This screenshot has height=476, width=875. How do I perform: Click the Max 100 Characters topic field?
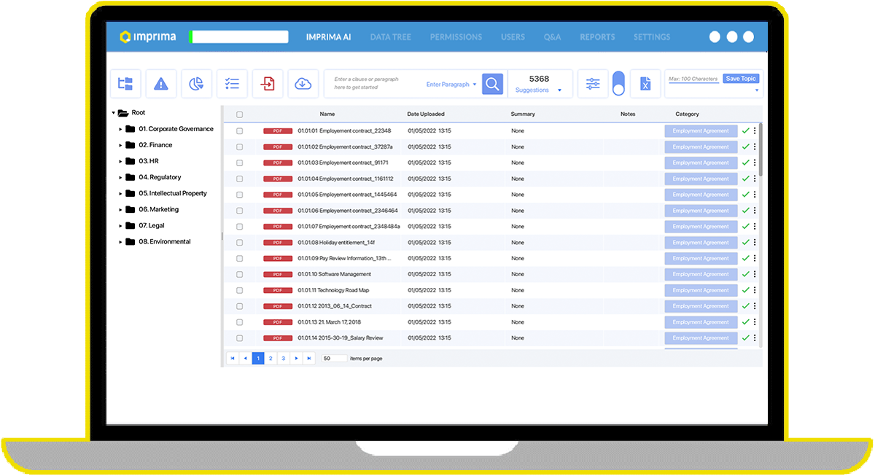point(693,79)
